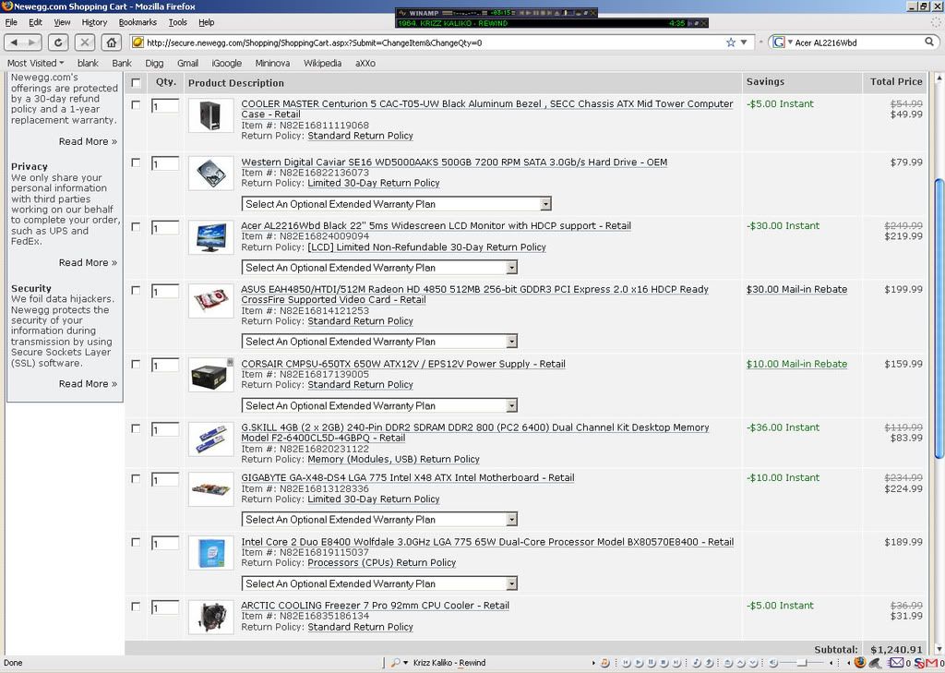
Task: Stop playback in the status bar player
Action: point(664,664)
